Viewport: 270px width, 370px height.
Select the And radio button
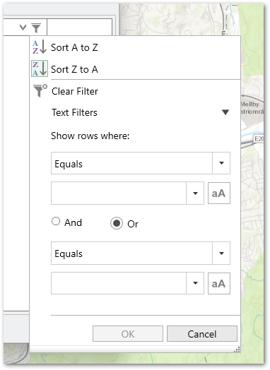[x=56, y=221]
